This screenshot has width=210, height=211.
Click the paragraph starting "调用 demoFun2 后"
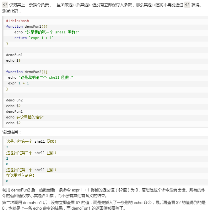click(x=104, y=193)
